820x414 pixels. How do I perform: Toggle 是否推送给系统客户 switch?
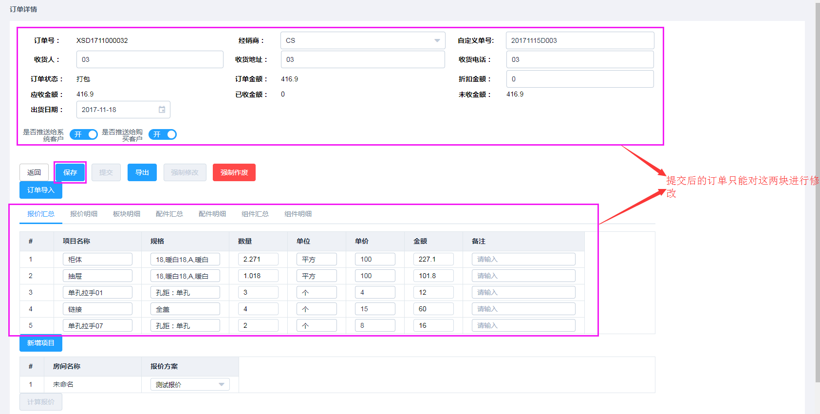pos(84,134)
